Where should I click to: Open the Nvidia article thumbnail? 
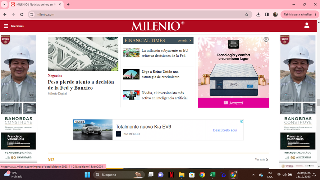click(131, 95)
